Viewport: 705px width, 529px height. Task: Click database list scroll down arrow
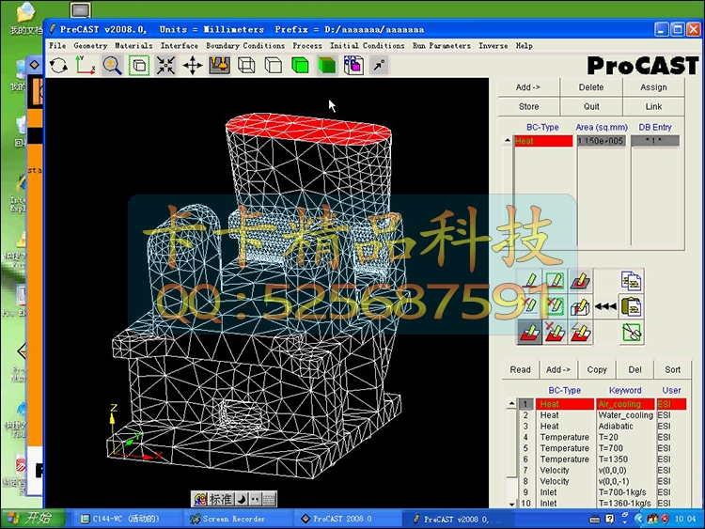pyautogui.click(x=511, y=504)
